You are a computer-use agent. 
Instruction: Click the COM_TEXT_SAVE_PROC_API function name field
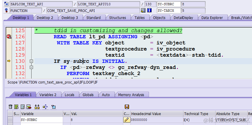click(x=93, y=11)
